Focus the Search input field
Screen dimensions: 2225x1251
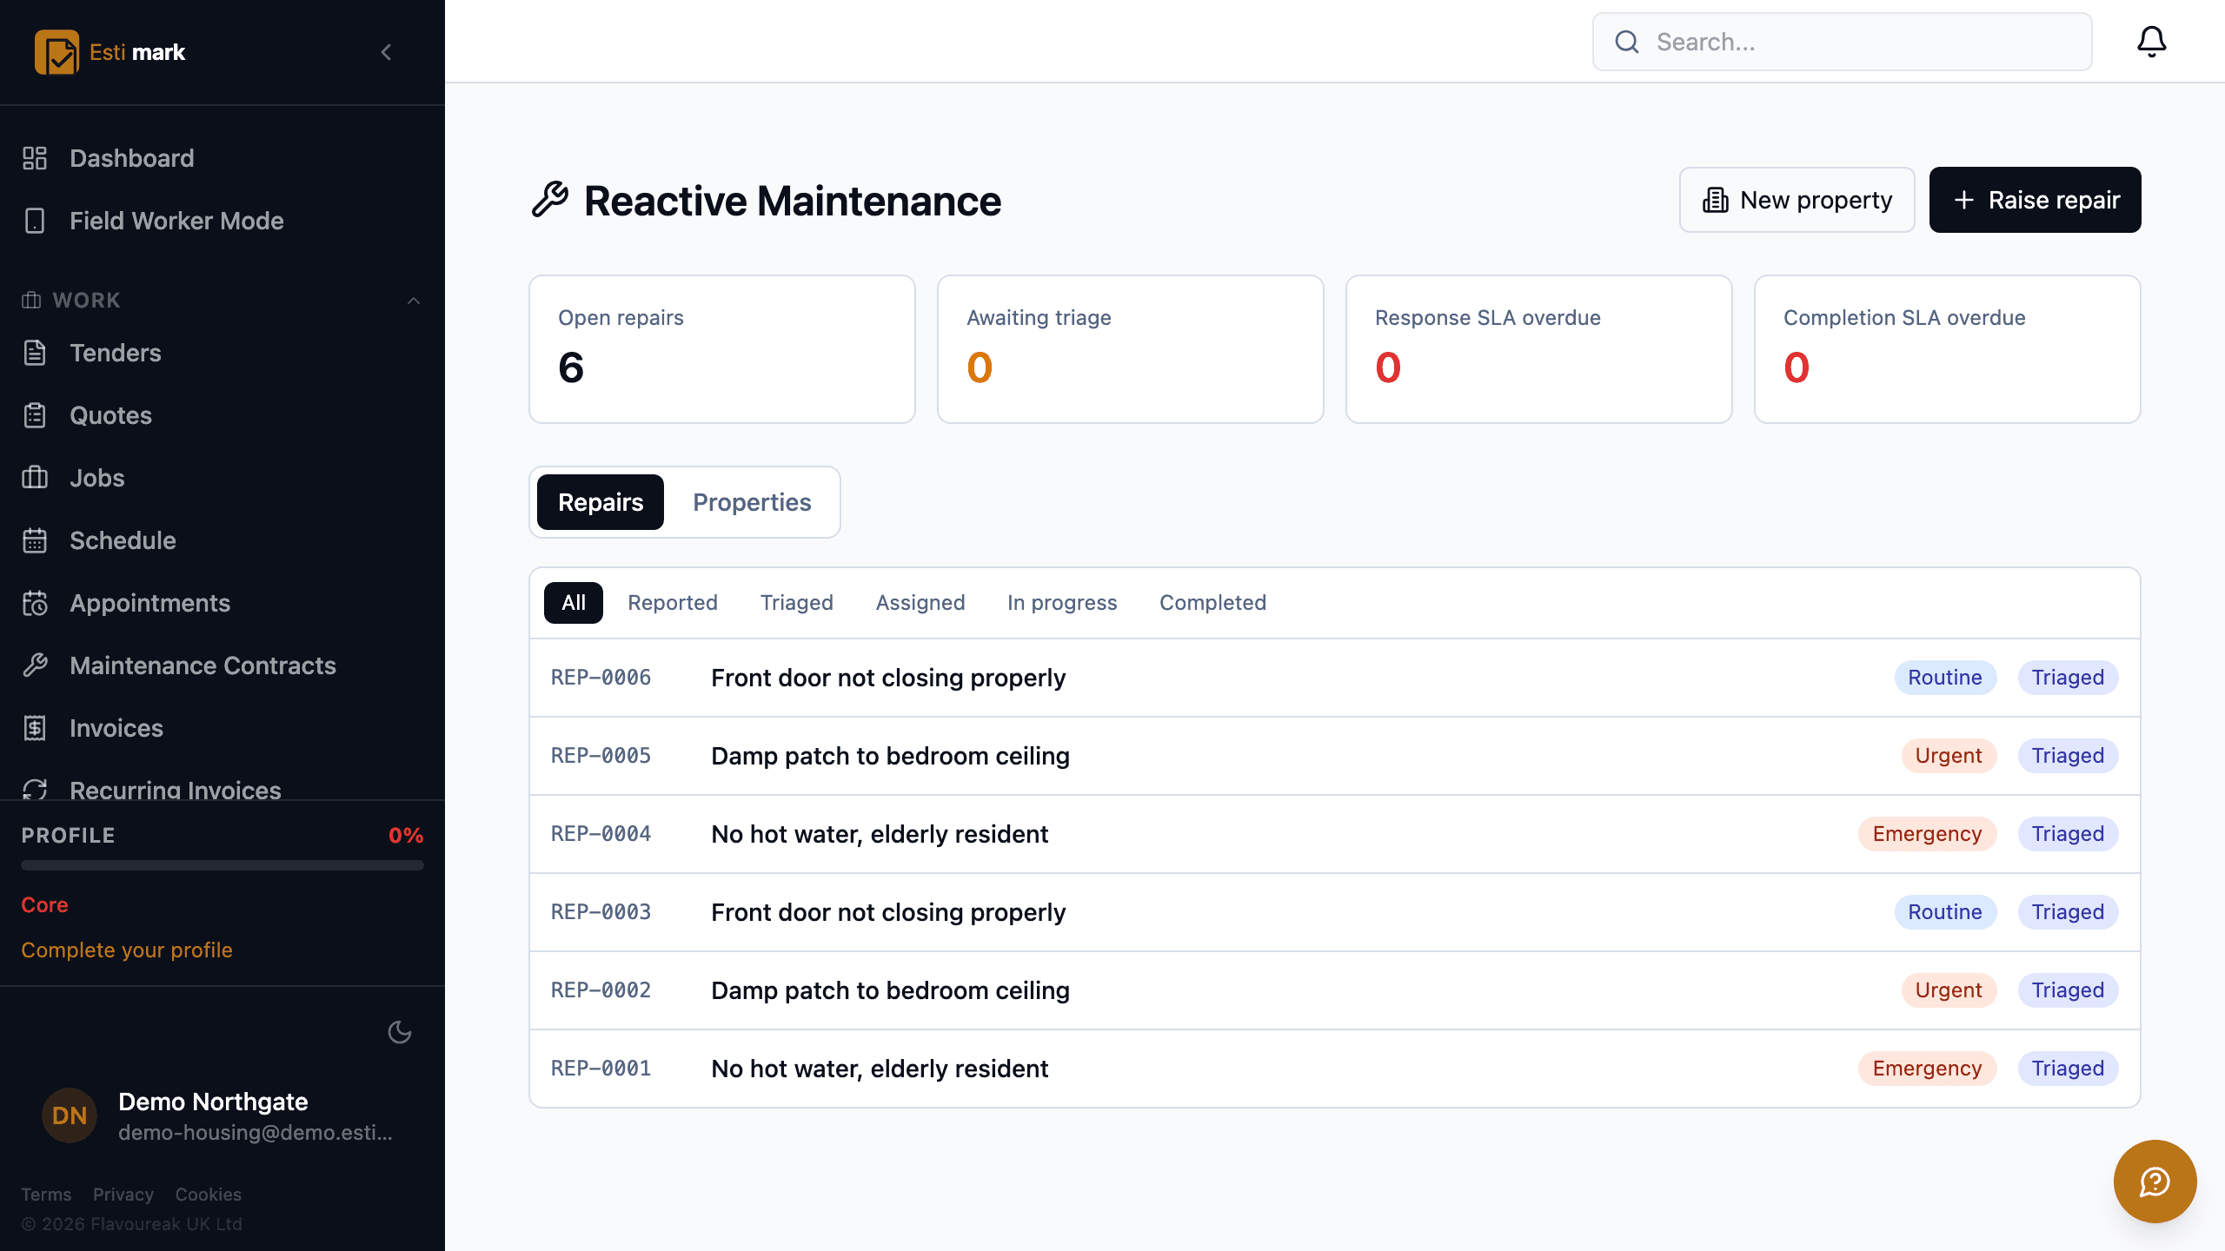(1843, 42)
